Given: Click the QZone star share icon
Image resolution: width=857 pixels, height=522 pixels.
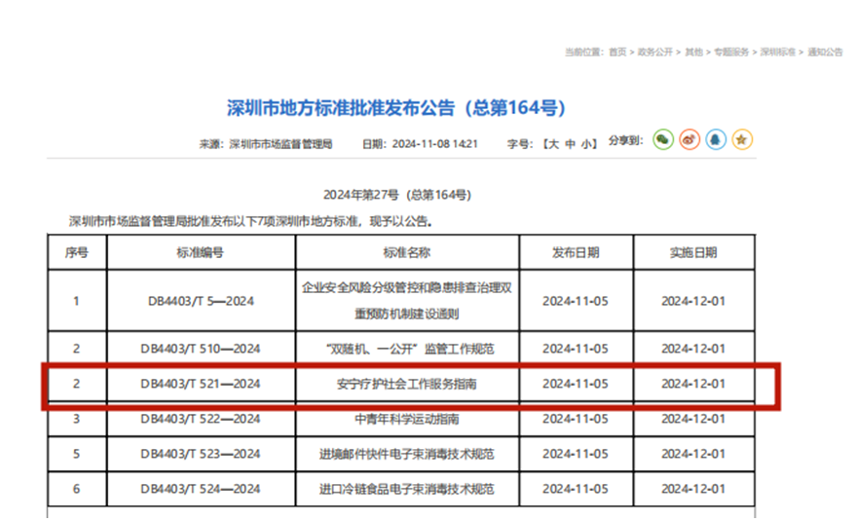Looking at the screenshot, I should click(x=742, y=140).
